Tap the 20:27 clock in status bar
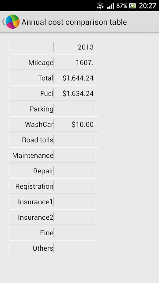The height and width of the screenshot is (283, 159). [x=148, y=6]
